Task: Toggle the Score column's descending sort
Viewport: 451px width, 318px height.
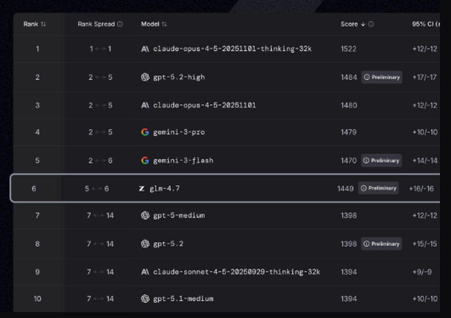Action: [363, 24]
